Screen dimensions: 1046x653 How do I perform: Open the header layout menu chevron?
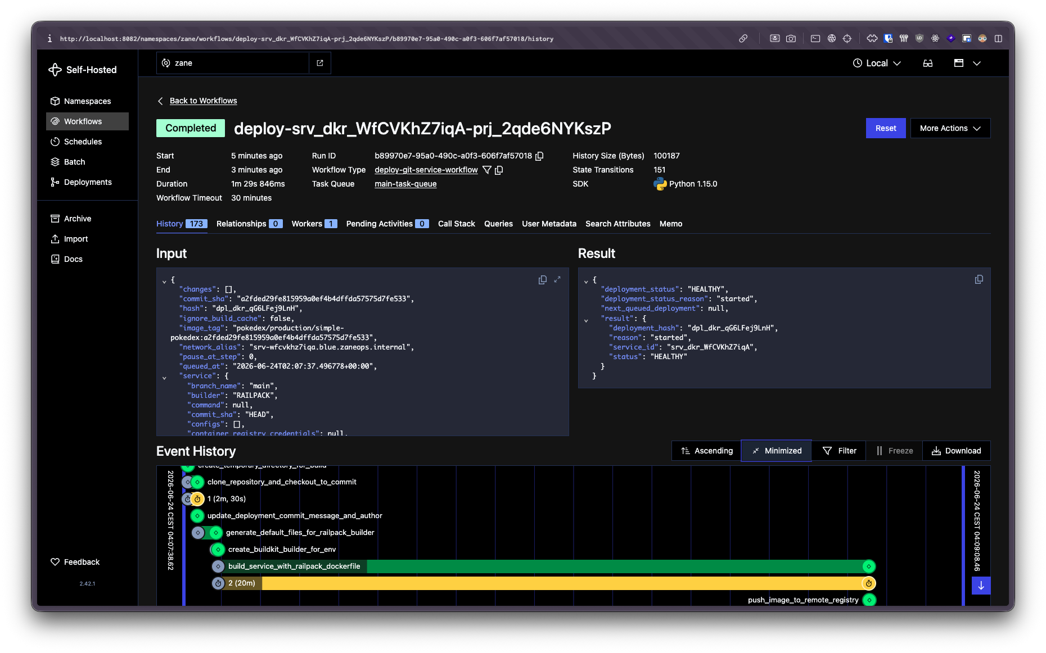tap(977, 63)
